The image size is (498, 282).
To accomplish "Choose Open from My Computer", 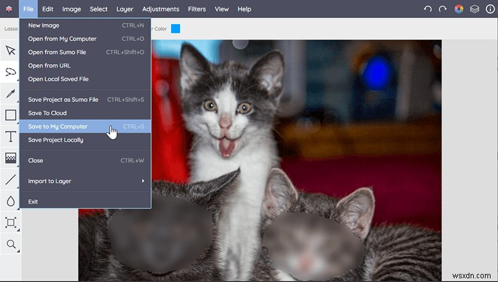I will pos(85,39).
